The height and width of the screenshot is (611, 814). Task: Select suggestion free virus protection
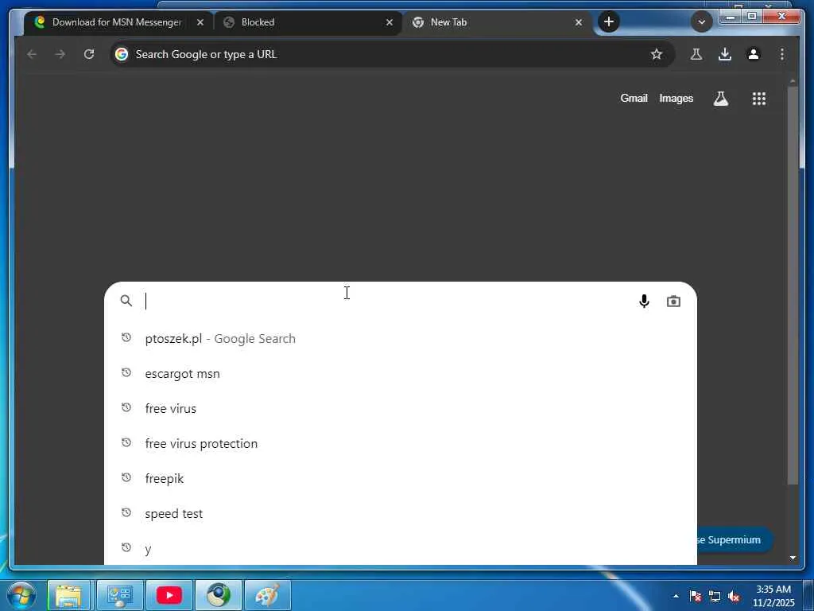pyautogui.click(x=401, y=444)
